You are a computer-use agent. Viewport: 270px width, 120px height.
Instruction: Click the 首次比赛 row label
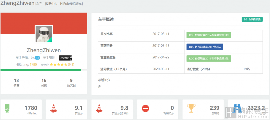pyautogui.click(x=107, y=34)
